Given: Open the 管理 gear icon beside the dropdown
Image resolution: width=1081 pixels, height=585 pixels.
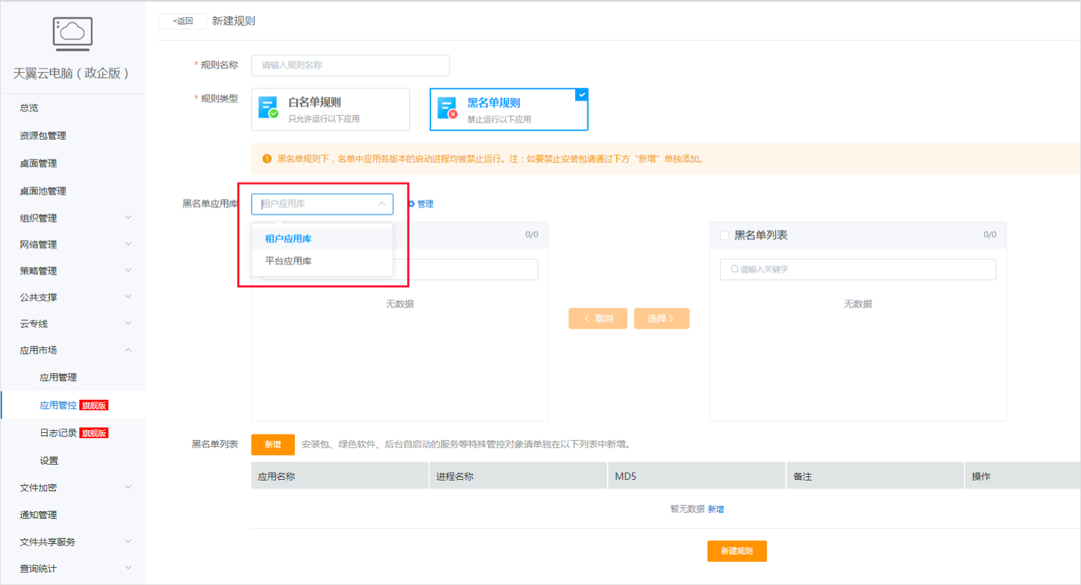Looking at the screenshot, I should pyautogui.click(x=412, y=204).
